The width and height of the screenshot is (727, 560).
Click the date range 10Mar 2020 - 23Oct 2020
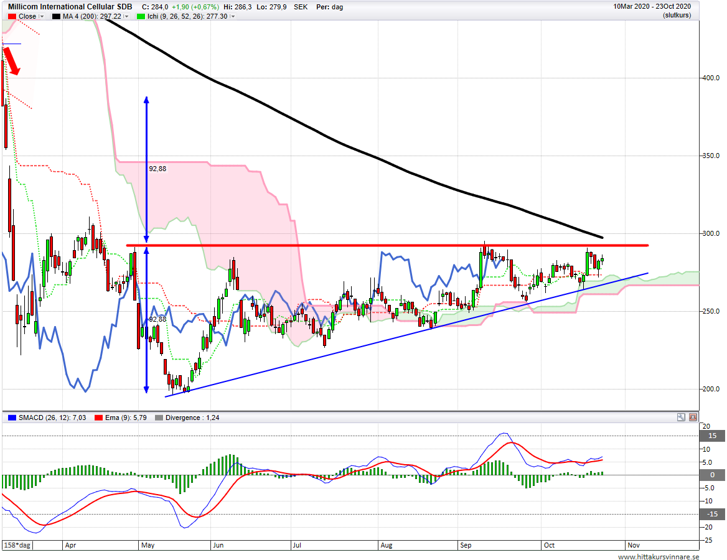coord(652,6)
